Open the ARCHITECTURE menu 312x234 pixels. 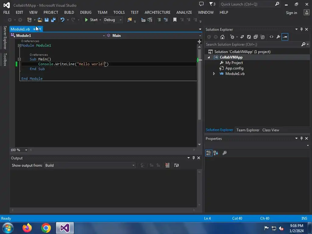[x=158, y=12]
